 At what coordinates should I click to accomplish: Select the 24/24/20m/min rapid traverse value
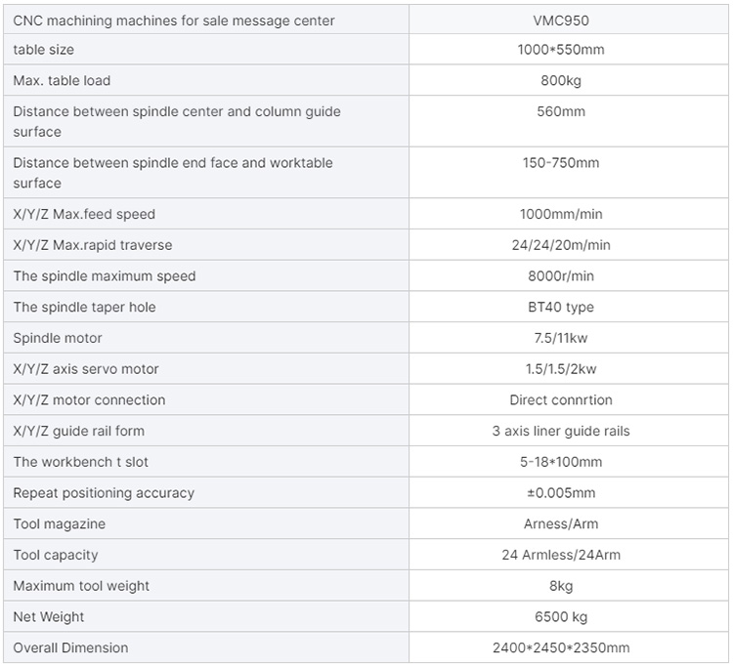tap(561, 245)
